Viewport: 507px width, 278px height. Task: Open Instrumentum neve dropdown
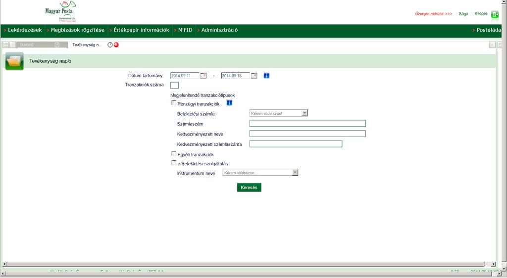(x=260, y=173)
